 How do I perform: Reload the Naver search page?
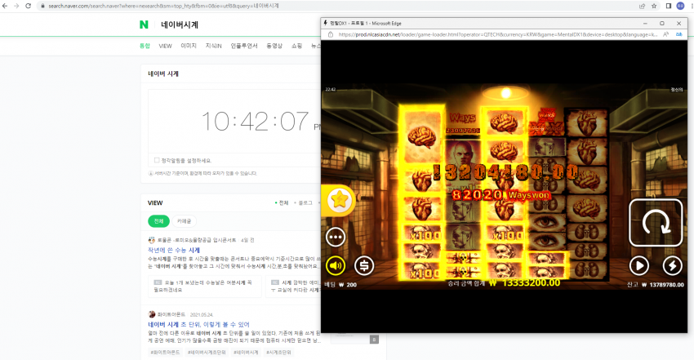point(29,6)
